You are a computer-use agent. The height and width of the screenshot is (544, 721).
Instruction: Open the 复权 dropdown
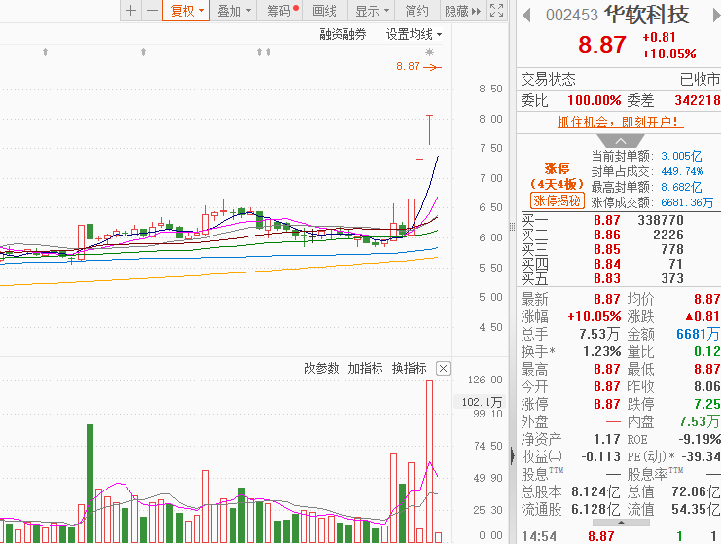tap(186, 11)
